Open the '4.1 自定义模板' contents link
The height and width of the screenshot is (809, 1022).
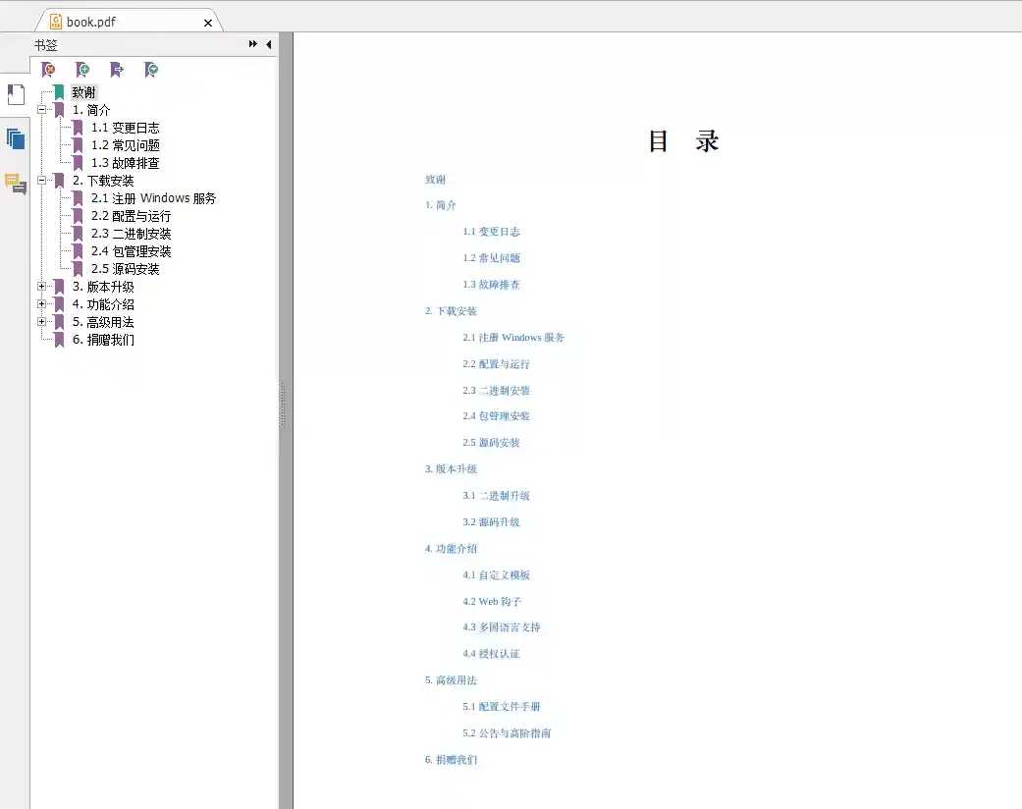tap(496, 575)
